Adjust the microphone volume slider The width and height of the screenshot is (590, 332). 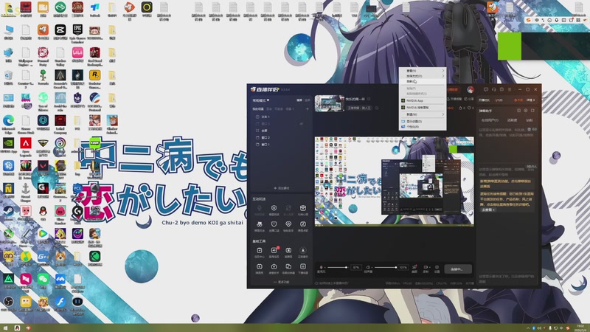pyautogui.click(x=337, y=267)
